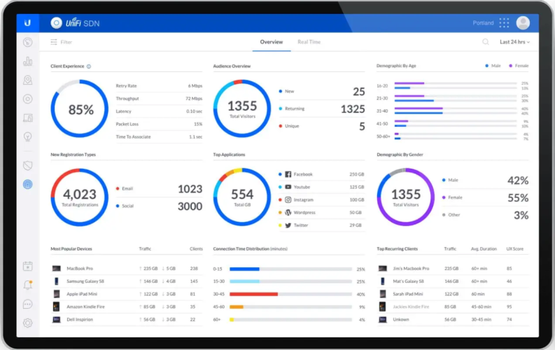Click the Client Experience info icon
555x350 pixels.
pyautogui.click(x=89, y=66)
